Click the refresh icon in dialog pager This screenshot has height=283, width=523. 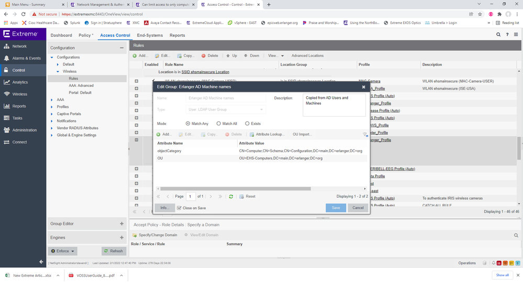pyautogui.click(x=231, y=196)
